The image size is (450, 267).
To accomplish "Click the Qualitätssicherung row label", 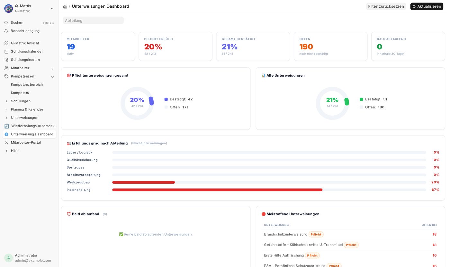I will (82, 160).
